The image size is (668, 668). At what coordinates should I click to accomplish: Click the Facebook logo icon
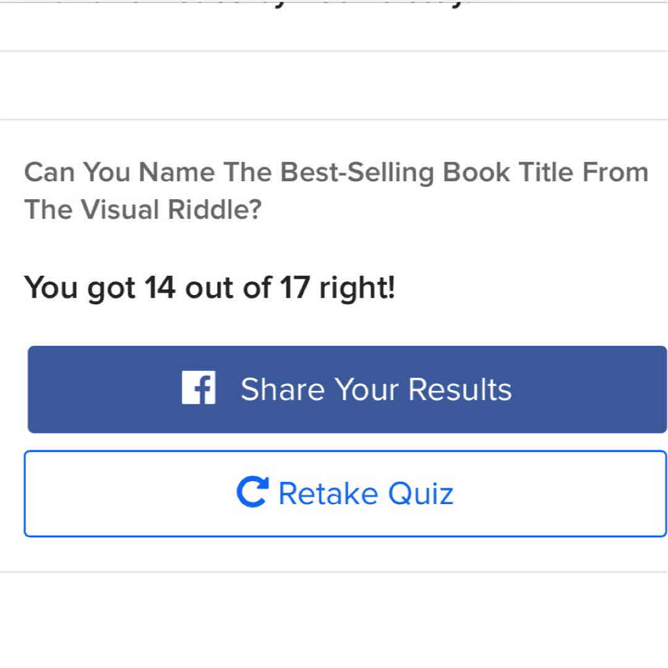199,388
